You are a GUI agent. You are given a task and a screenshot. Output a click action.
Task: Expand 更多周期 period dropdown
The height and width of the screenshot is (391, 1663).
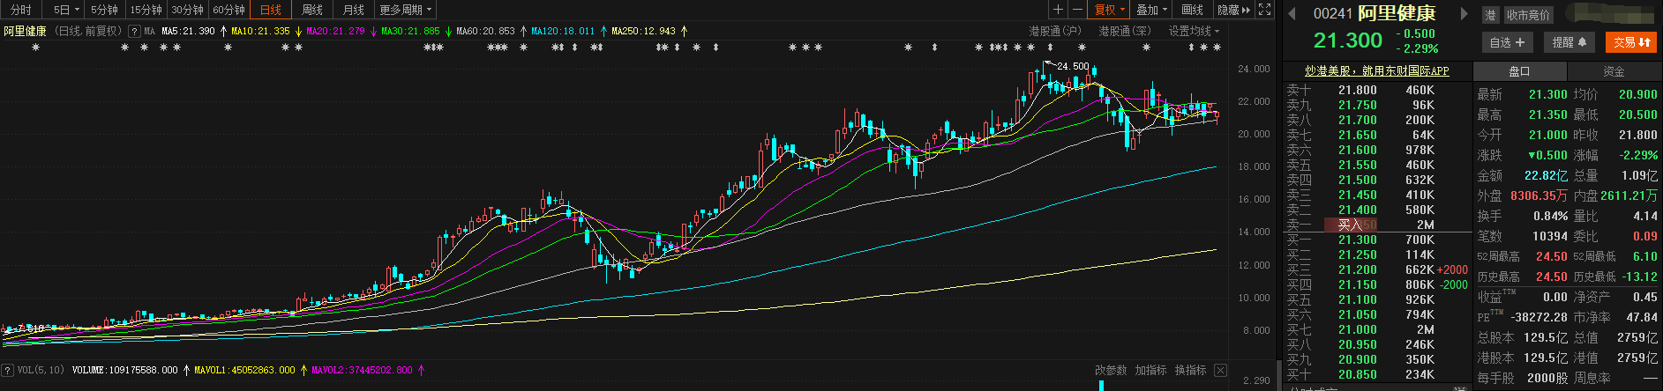405,10
